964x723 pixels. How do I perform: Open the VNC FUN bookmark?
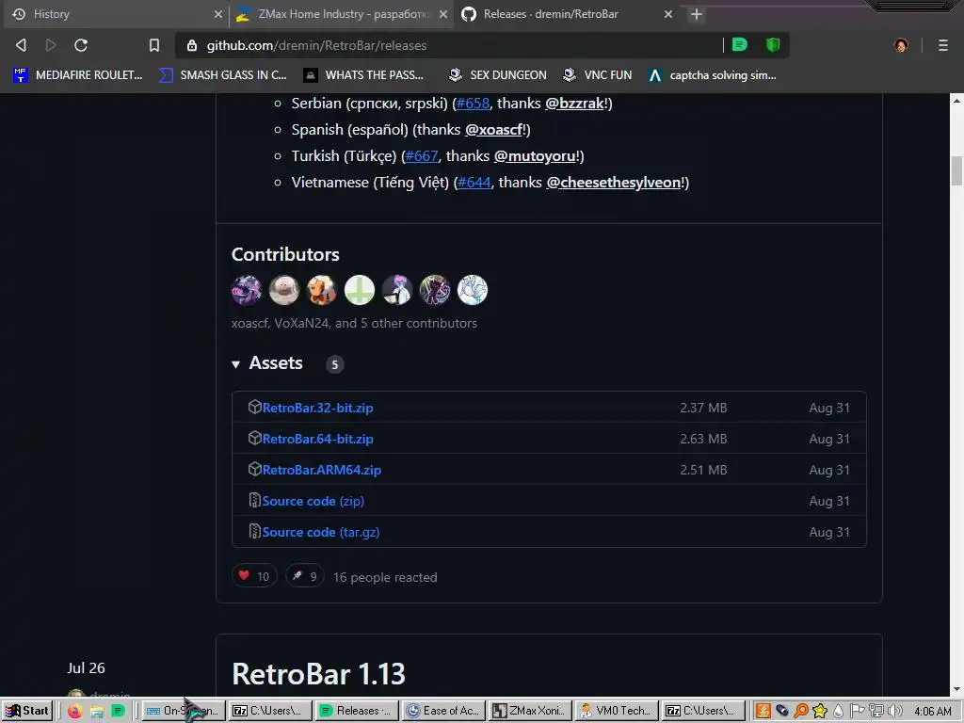(x=598, y=75)
